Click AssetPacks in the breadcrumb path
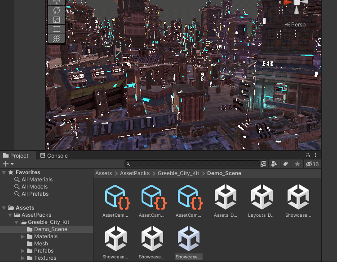The height and width of the screenshot is (266, 337). [x=134, y=173]
